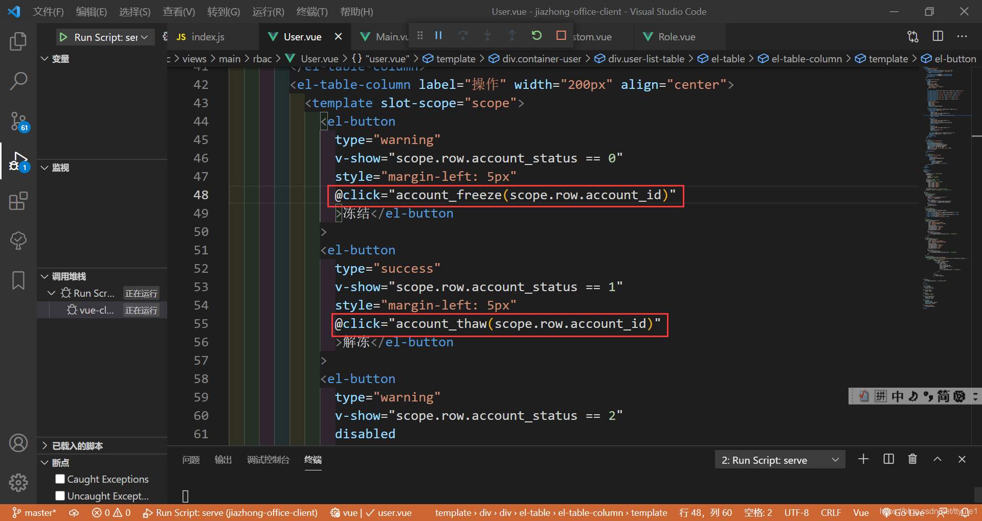Open terminal selector '2: Run Script: serve' dropdown

click(779, 460)
